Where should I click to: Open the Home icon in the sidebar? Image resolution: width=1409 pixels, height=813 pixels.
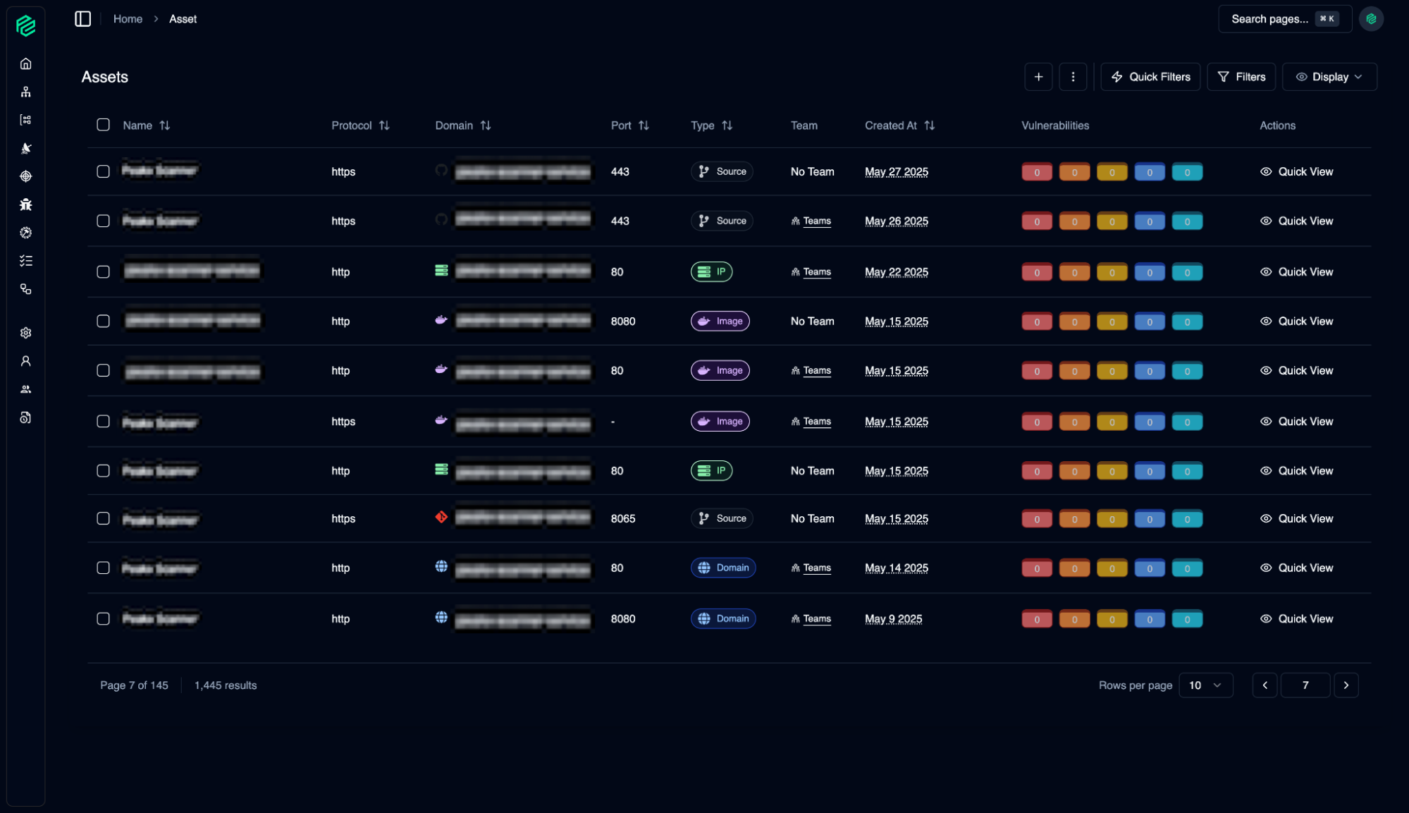(26, 64)
